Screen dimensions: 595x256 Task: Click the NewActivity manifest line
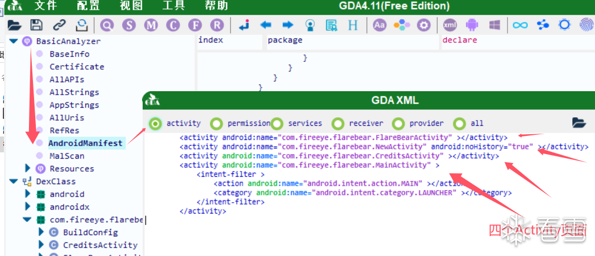[x=384, y=147]
